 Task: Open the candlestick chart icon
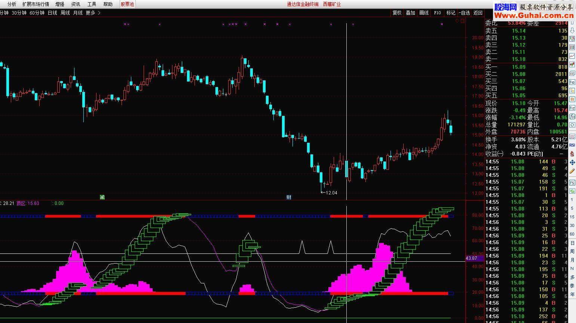point(572,65)
